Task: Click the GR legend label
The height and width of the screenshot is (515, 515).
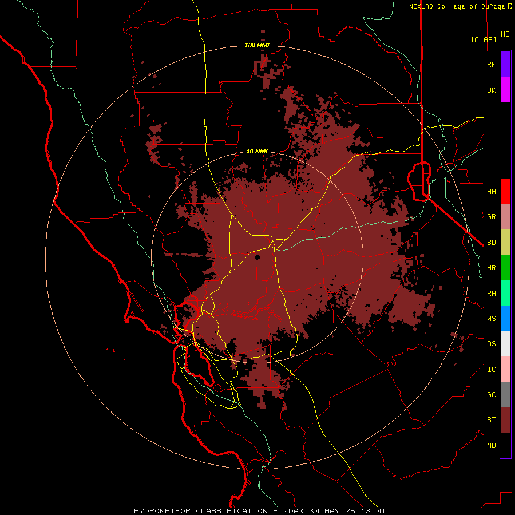Action: 491,217
